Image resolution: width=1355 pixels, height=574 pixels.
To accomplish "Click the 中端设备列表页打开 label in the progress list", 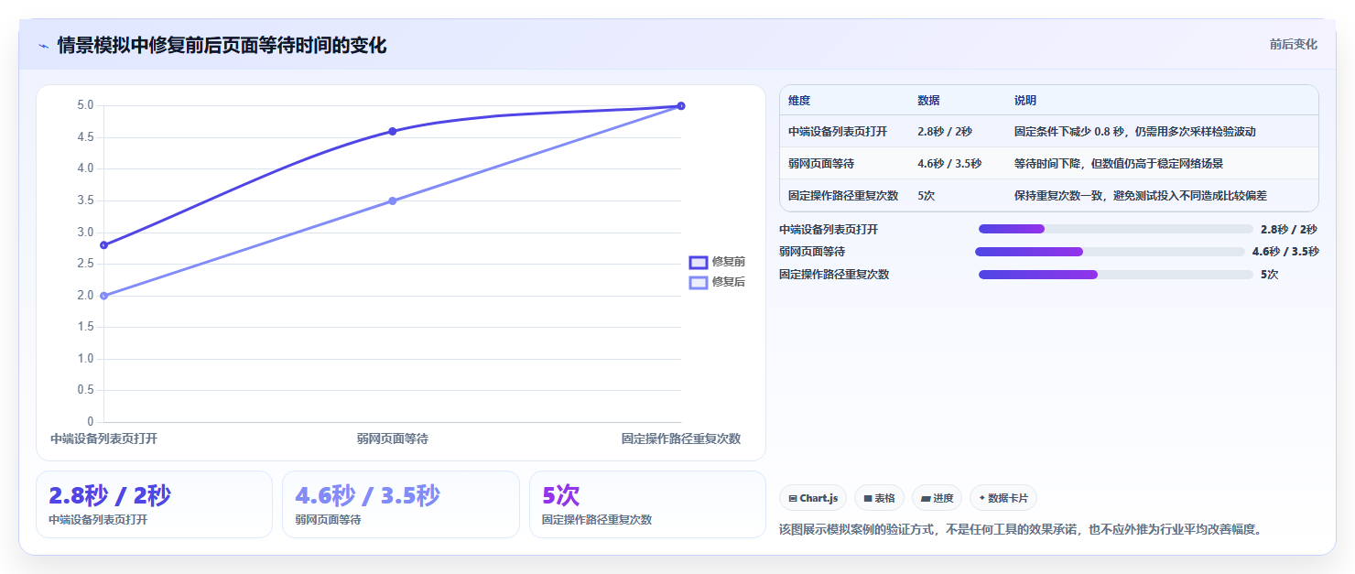I will [829, 229].
